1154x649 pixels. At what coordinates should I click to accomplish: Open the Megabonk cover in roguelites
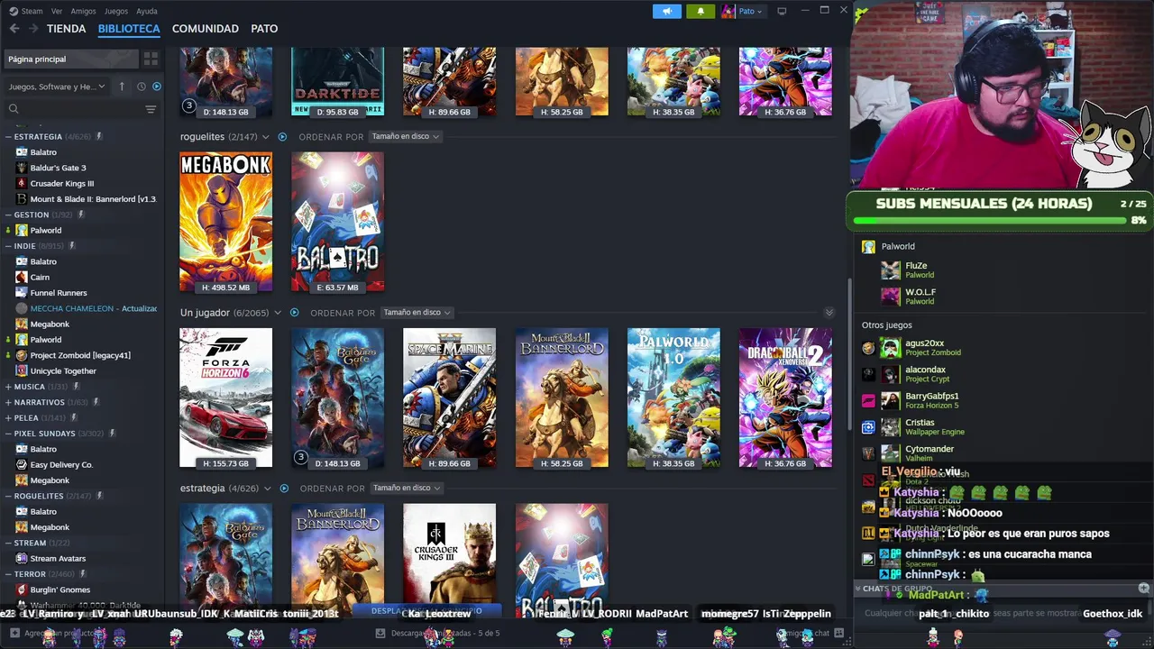pos(226,222)
